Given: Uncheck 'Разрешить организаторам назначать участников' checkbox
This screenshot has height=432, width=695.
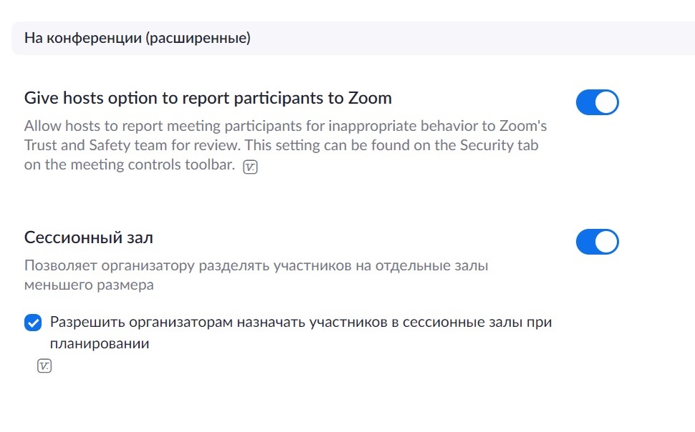Looking at the screenshot, I should click(33, 323).
